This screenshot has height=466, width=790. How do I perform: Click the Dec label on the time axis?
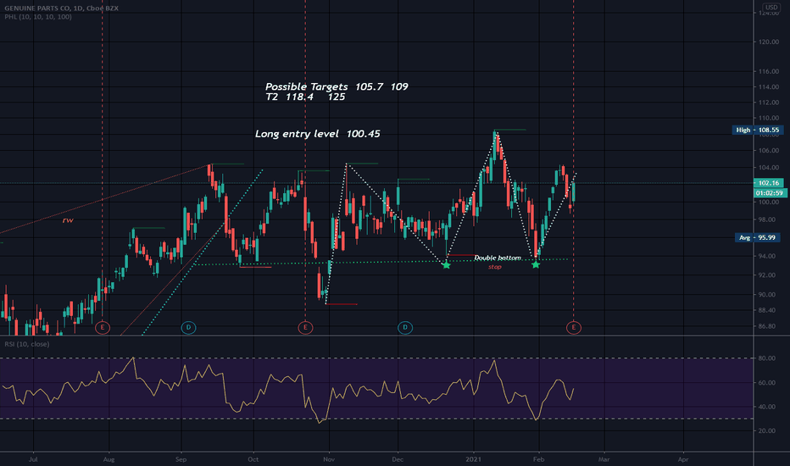point(398,459)
